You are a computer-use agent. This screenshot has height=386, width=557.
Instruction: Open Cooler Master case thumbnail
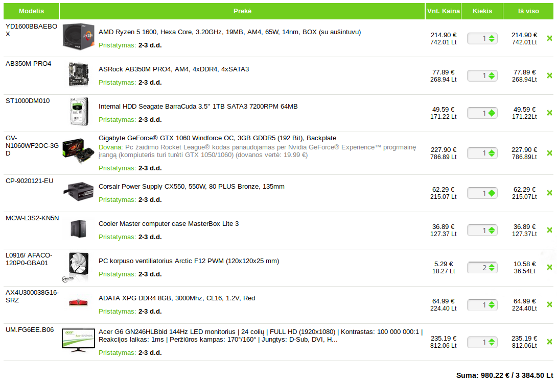tap(79, 228)
